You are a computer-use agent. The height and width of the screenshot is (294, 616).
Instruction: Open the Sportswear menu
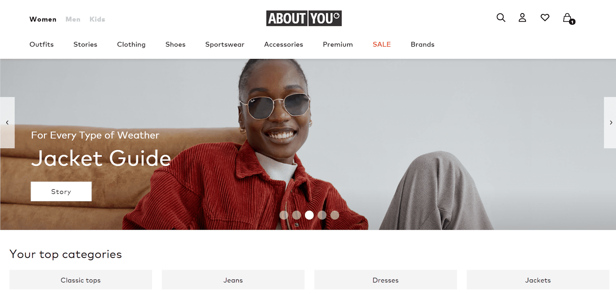point(225,44)
